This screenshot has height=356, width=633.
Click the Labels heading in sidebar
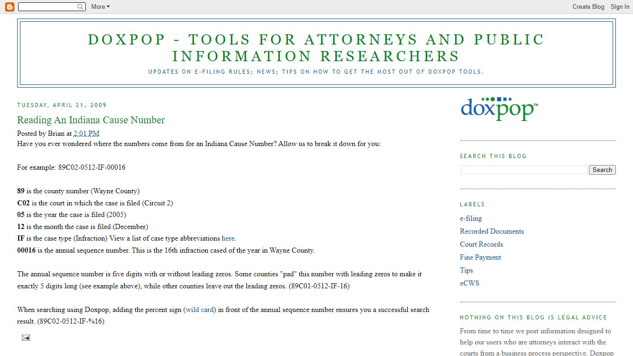click(x=472, y=204)
